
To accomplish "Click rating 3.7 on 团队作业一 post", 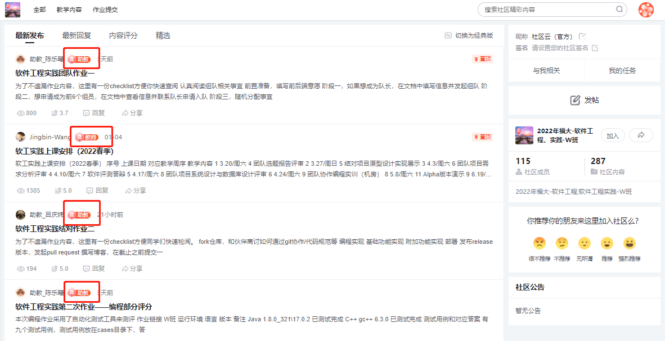I will pos(60,113).
